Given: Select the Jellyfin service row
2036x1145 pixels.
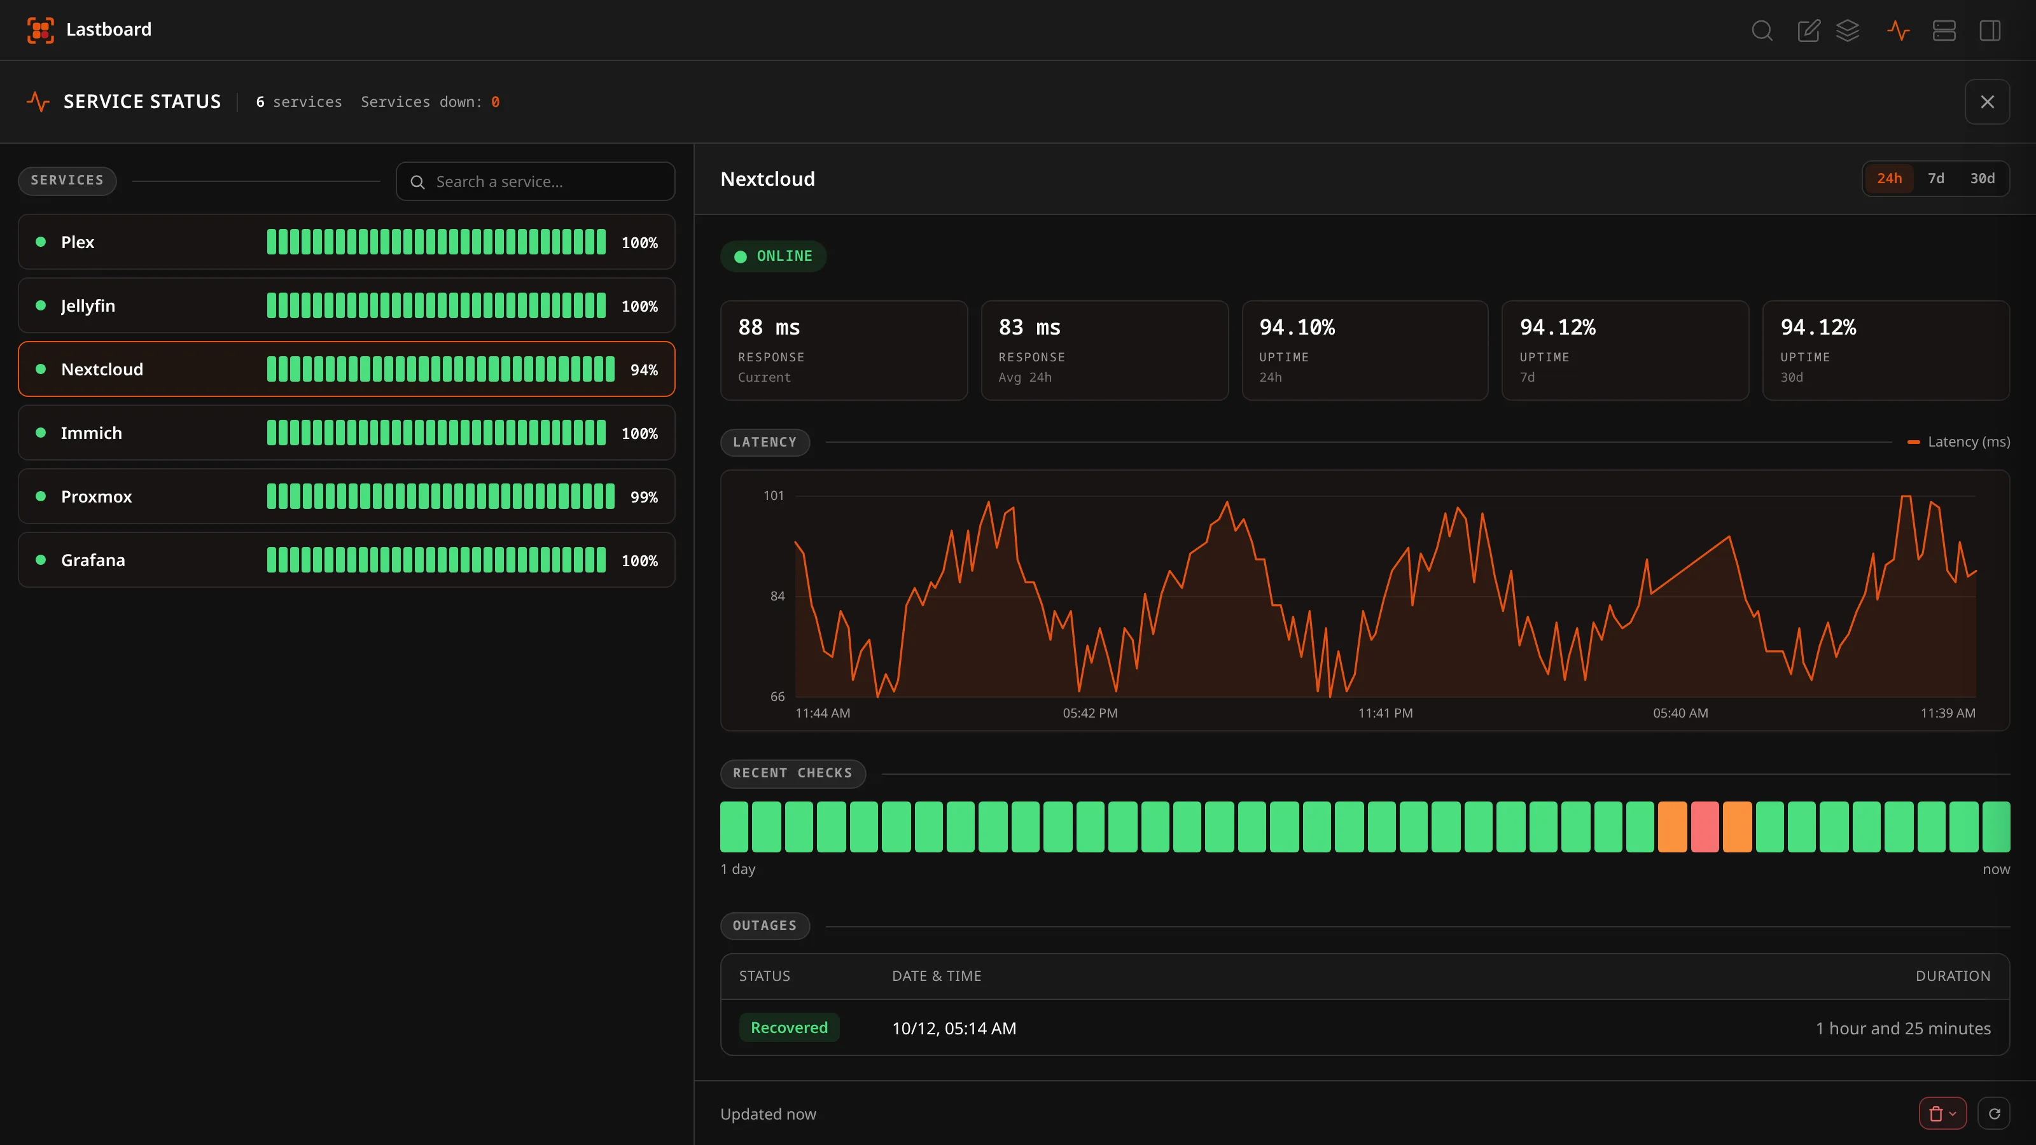Looking at the screenshot, I should point(346,306).
